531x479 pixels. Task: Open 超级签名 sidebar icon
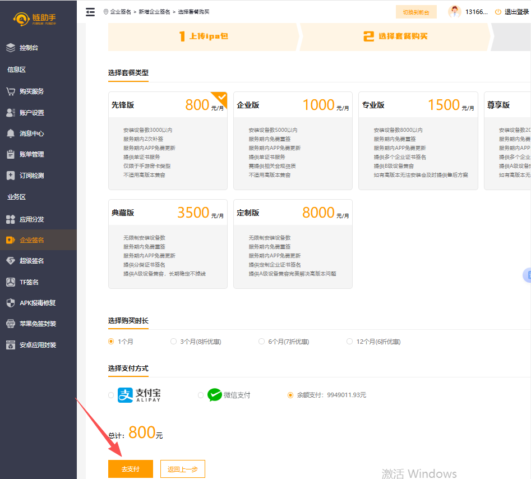point(11,261)
